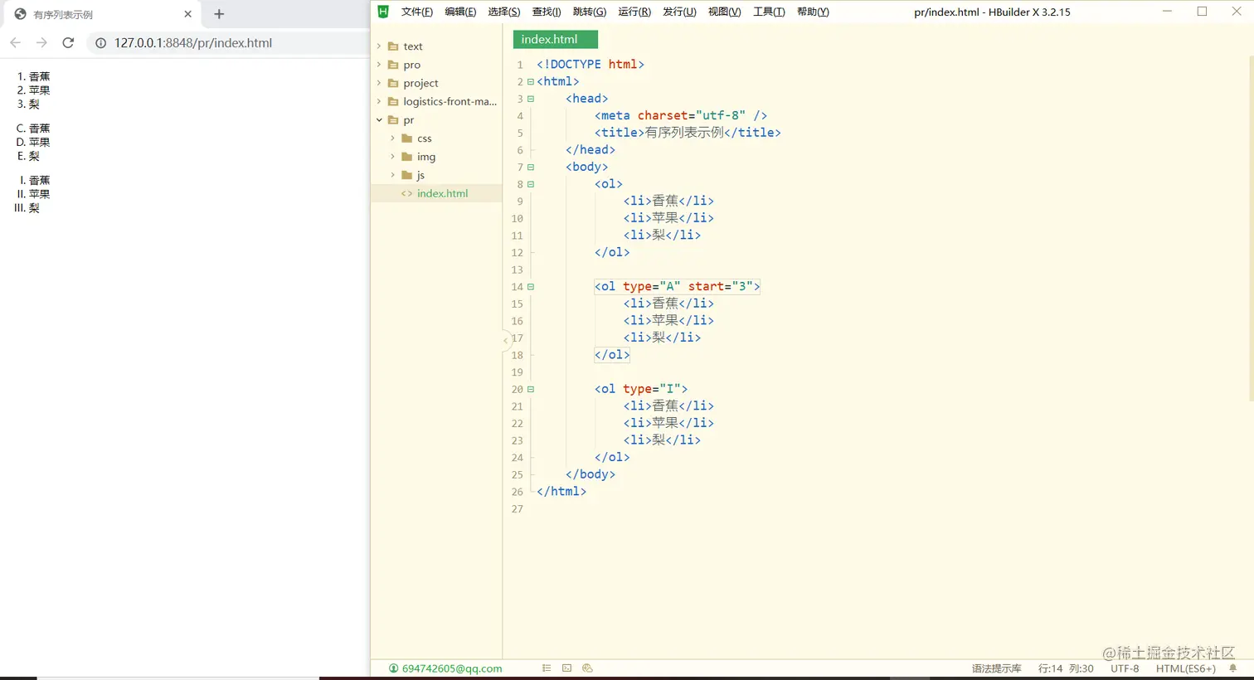Screen dimensions: 1254x680
Task: Expand the css subfolder
Action: tap(392, 138)
